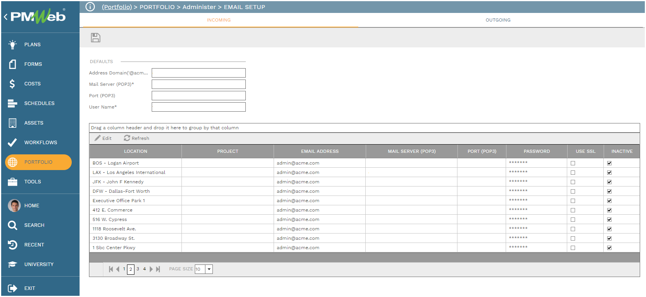Toggle Use SSL for BOS - Logan Airport
Viewport: 646px width, 297px height.
(573, 163)
